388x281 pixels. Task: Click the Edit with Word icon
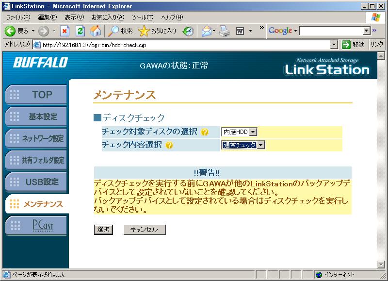(x=240, y=31)
